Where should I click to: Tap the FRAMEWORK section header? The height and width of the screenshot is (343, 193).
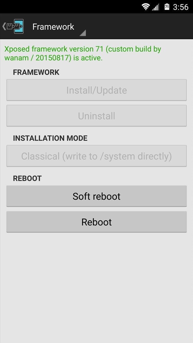pos(36,72)
